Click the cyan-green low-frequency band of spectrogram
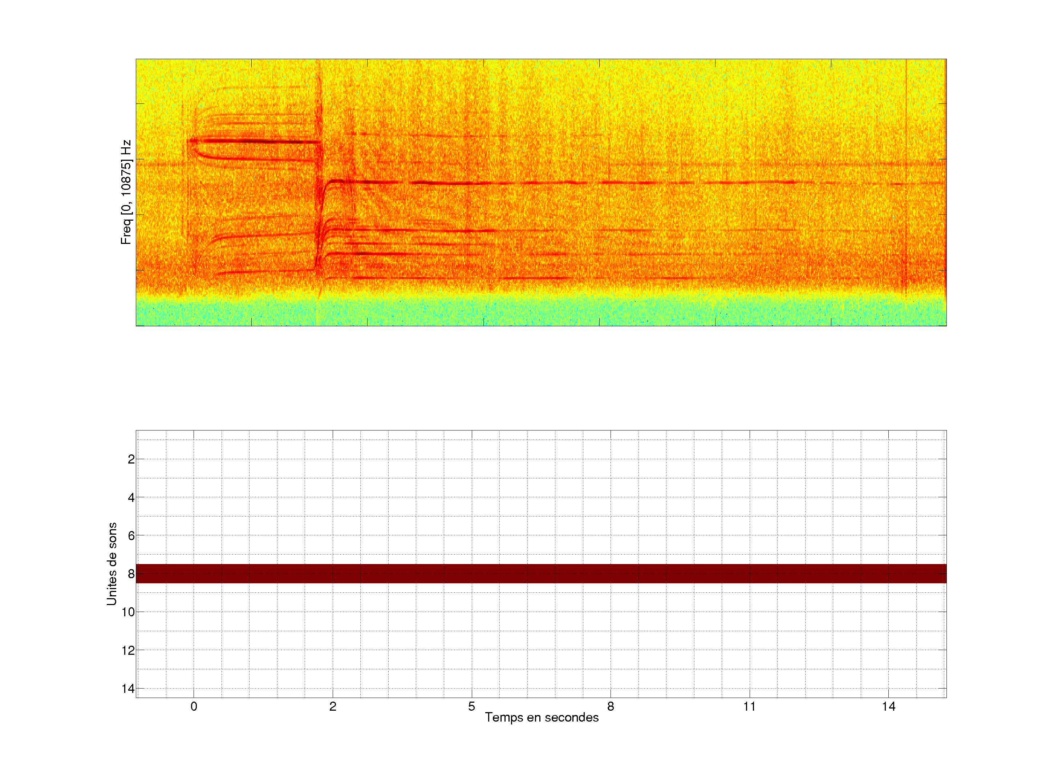The image size is (1046, 784). [541, 311]
